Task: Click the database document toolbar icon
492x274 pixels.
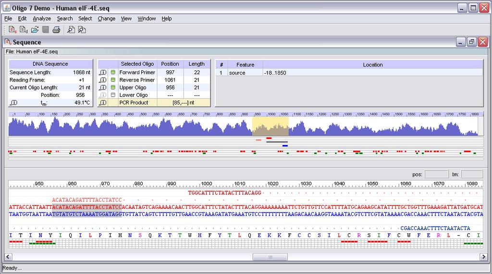Action: click(24, 30)
